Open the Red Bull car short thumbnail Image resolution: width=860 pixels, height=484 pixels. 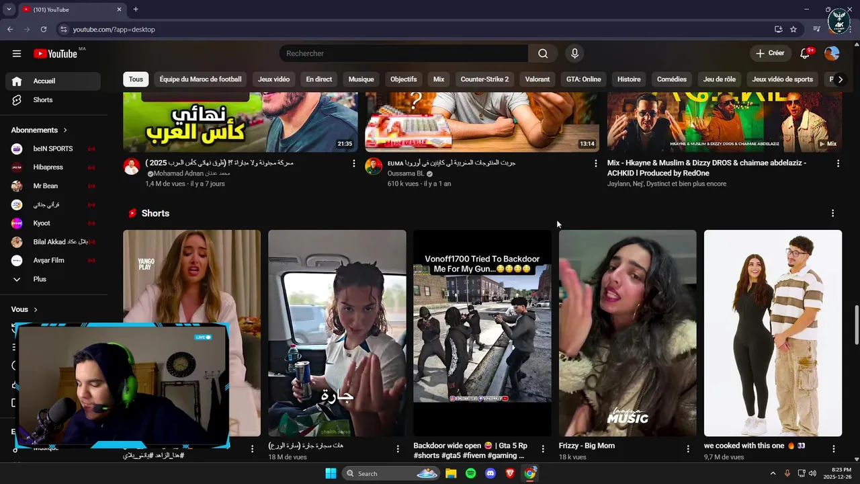click(x=337, y=333)
